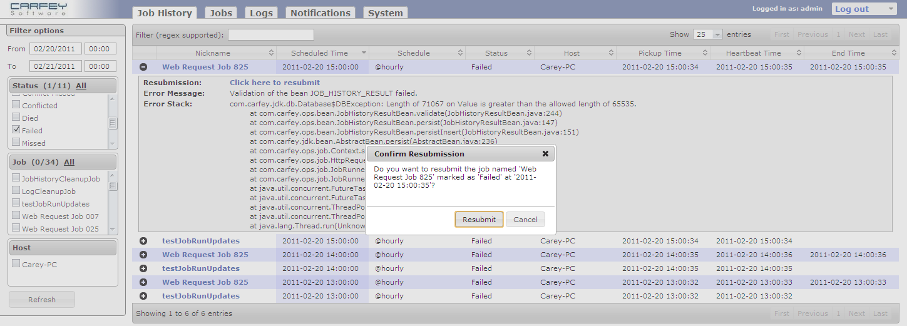Image resolution: width=907 pixels, height=326 pixels.
Task: Enable the Carey-PC host filter
Action: [x=16, y=264]
